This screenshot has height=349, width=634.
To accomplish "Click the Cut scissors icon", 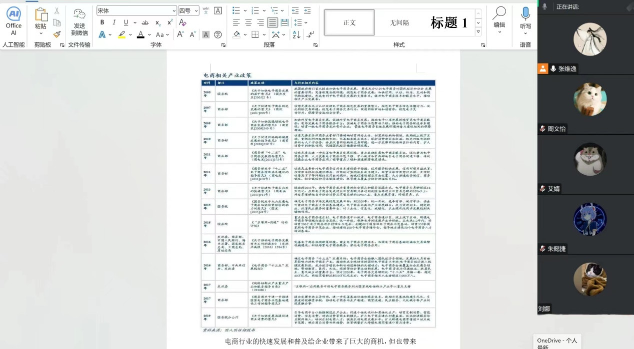I will [56, 10].
